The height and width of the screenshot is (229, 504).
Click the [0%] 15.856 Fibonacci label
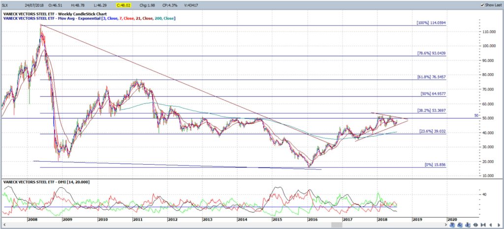point(435,165)
